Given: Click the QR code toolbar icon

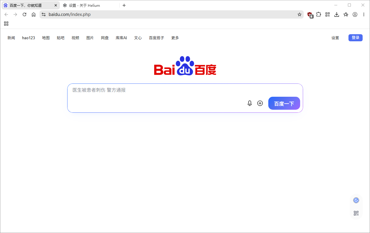Looking at the screenshot, I should point(328,14).
